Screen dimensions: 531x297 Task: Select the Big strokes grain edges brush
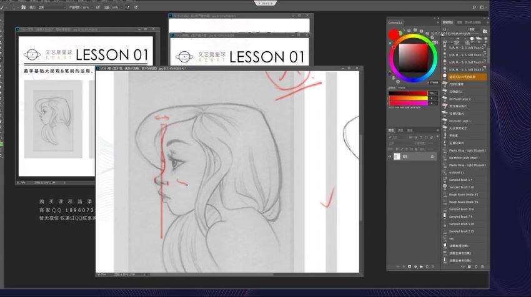point(463,158)
